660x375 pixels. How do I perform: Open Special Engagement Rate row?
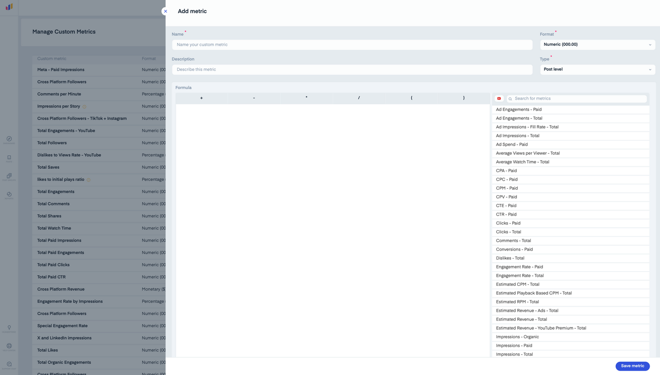[99, 326]
